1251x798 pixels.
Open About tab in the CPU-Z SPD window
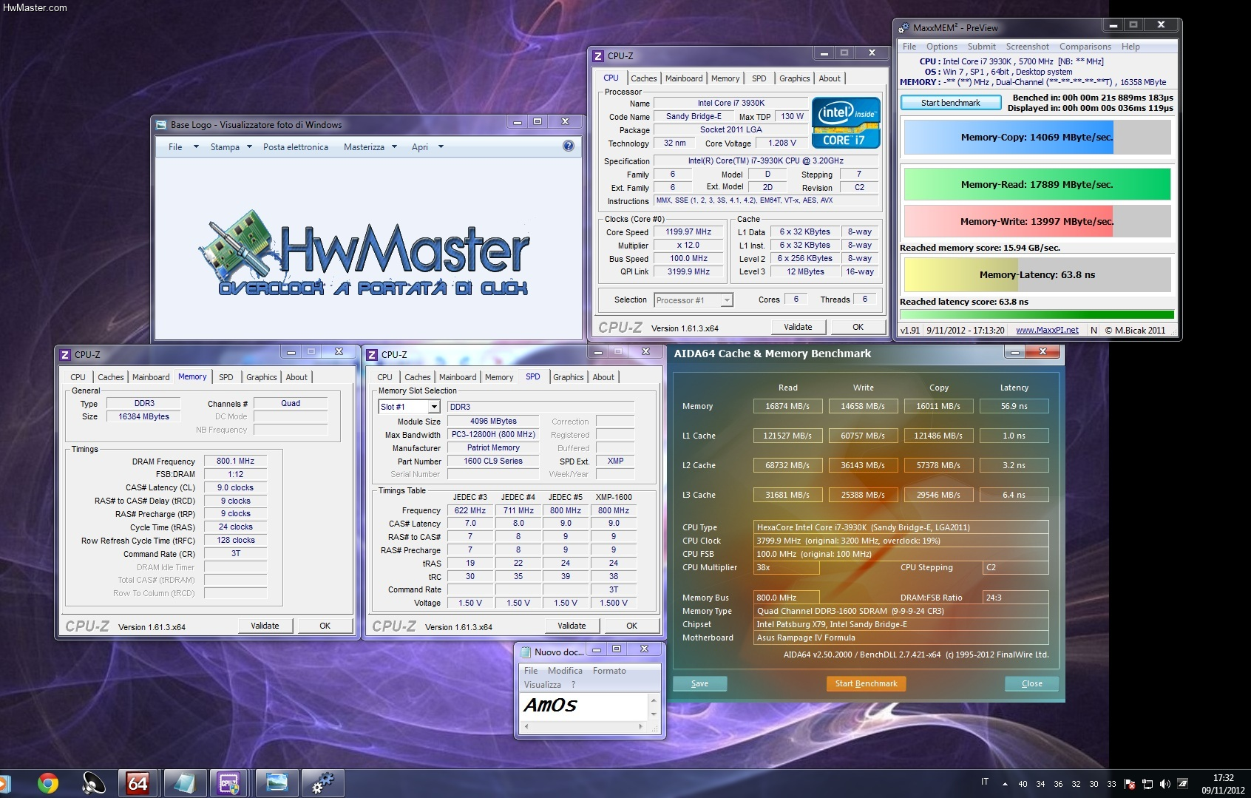[603, 377]
